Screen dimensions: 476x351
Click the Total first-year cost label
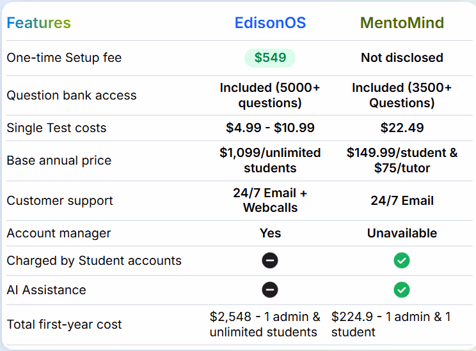[x=64, y=324]
